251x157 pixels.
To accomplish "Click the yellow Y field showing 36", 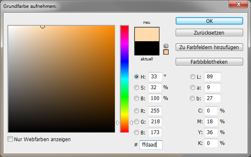I will (211, 132).
